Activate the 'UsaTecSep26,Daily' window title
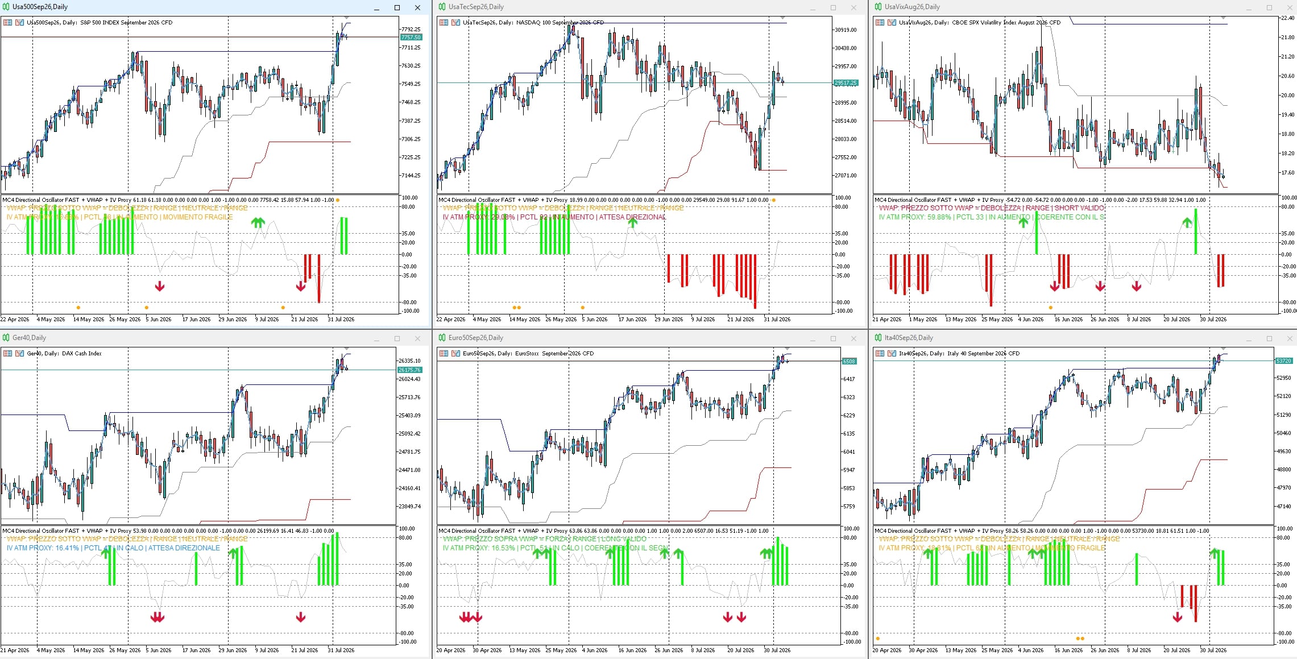 point(476,7)
